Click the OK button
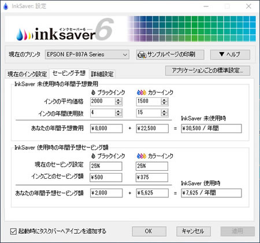 149,231
